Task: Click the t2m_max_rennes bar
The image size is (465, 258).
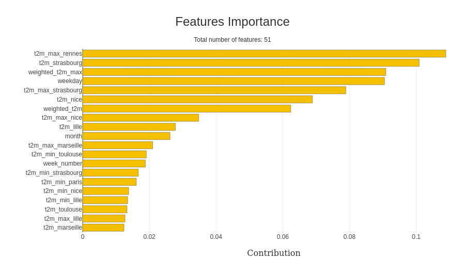Action: coord(263,54)
